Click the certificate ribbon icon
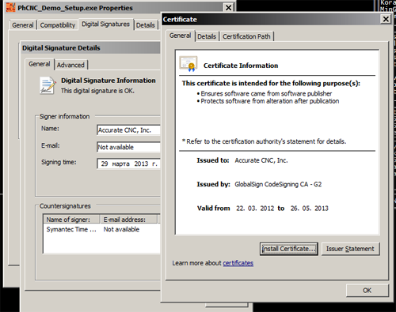This screenshot has width=396, height=312. pos(188,64)
